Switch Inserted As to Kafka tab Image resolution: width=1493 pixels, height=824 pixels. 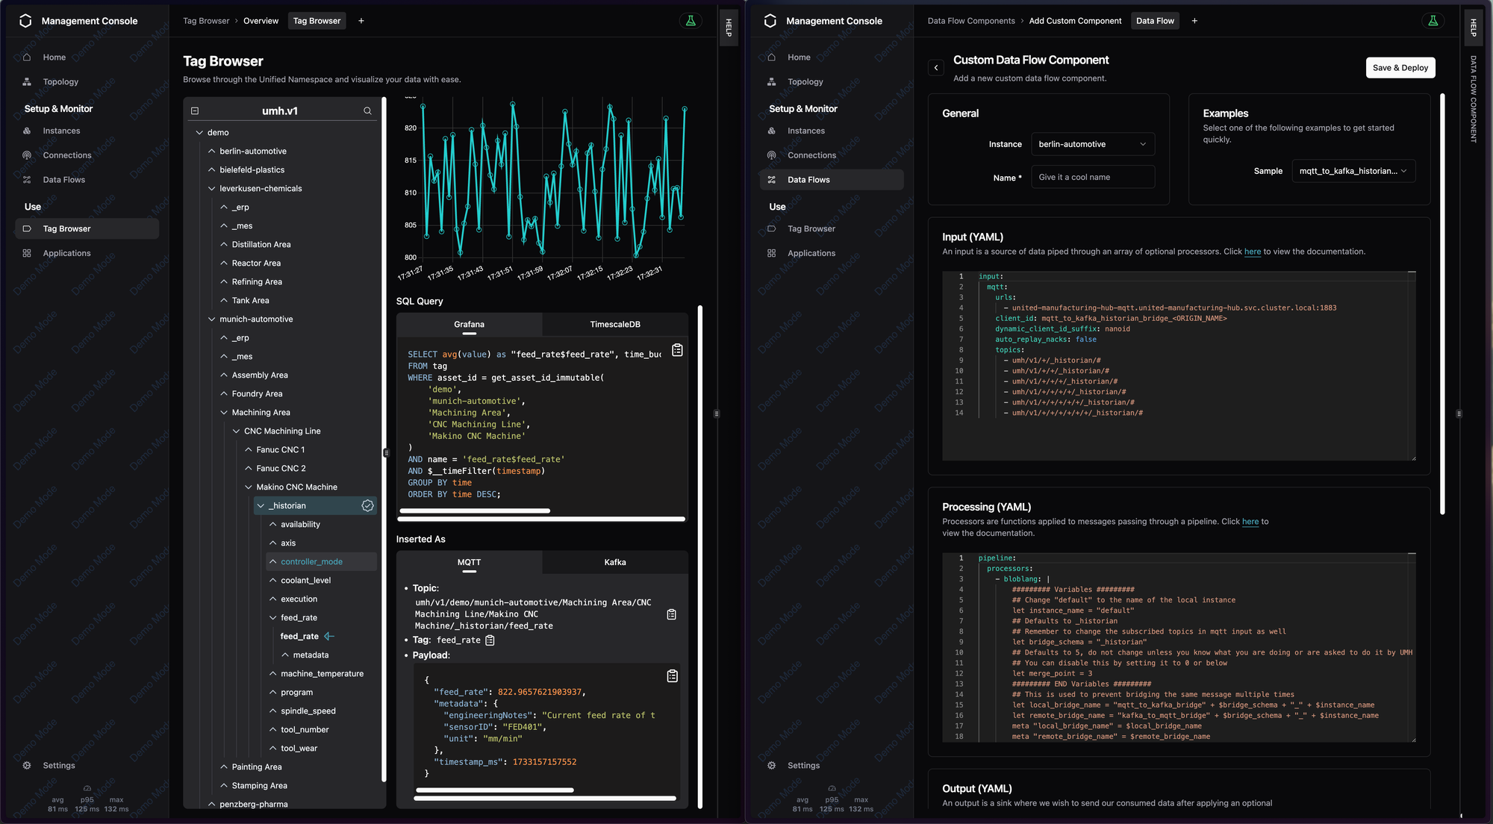pyautogui.click(x=614, y=563)
